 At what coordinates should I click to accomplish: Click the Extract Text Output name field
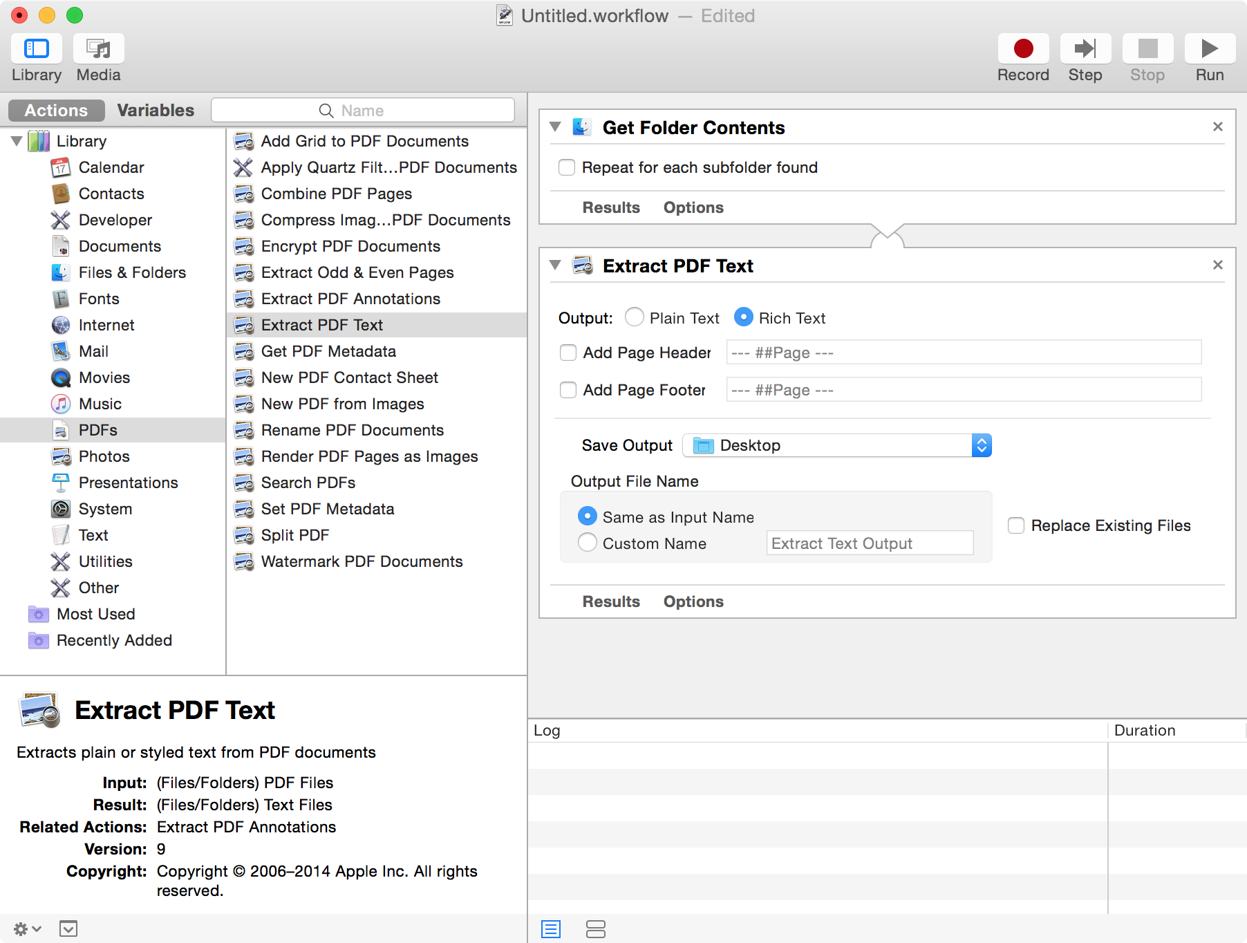(x=870, y=543)
